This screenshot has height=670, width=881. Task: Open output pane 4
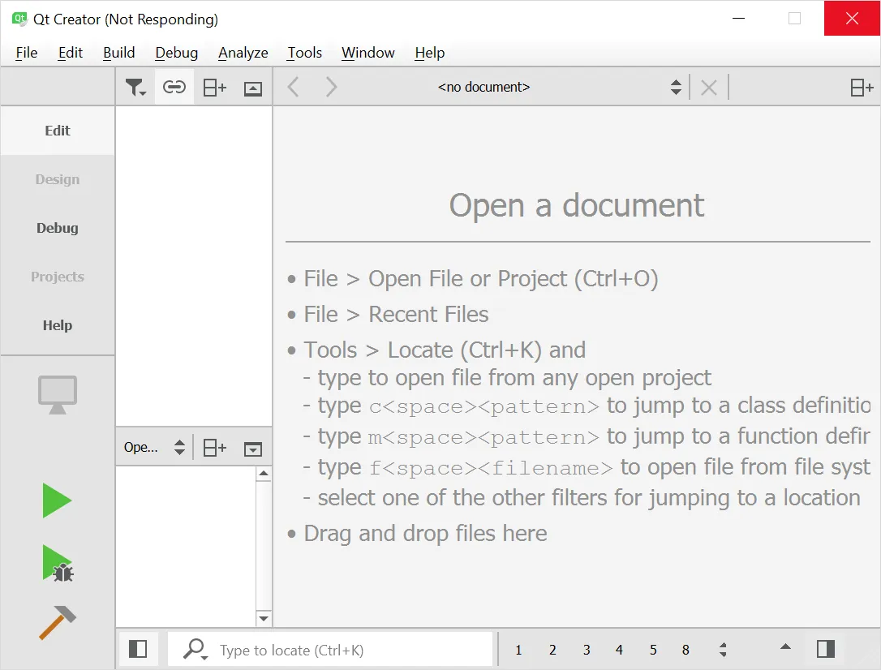tap(619, 650)
